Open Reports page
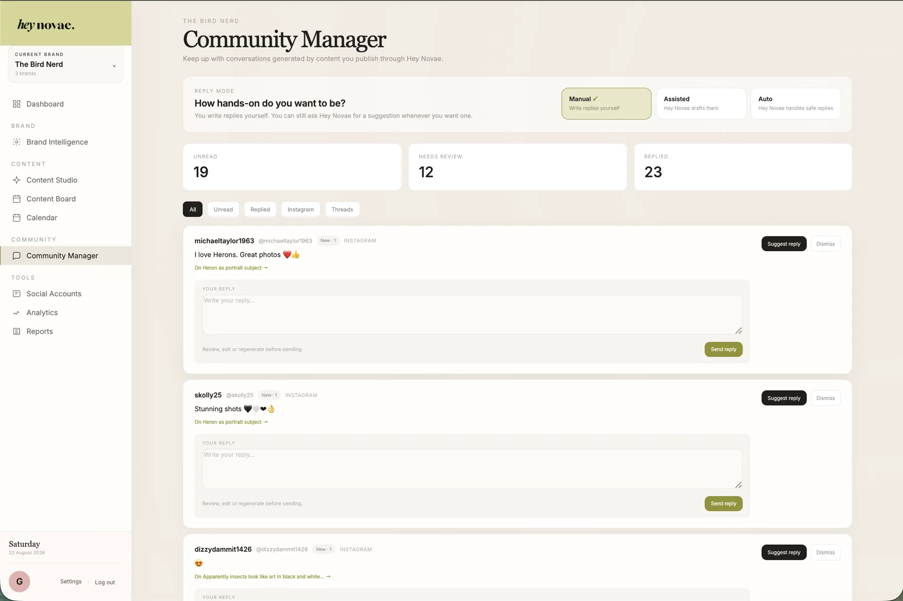Image resolution: width=903 pixels, height=601 pixels. click(x=66, y=331)
